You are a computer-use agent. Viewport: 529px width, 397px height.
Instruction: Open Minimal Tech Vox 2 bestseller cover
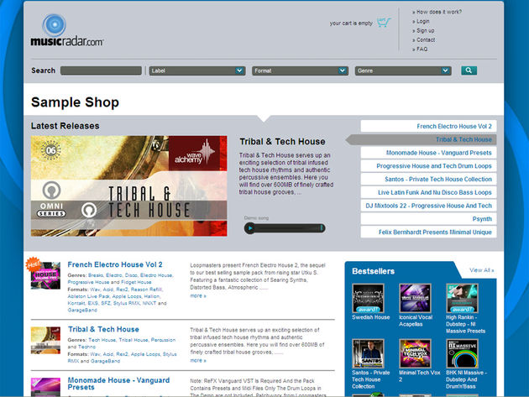[415, 353]
